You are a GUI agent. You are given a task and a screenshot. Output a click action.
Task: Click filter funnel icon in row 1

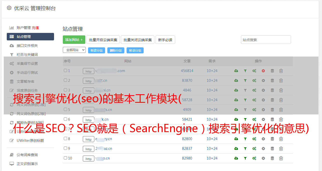point(245,71)
